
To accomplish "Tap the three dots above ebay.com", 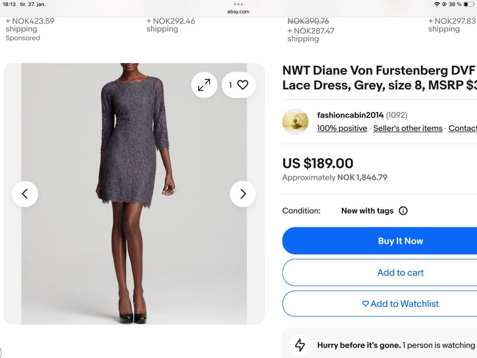I will [238, 4].
